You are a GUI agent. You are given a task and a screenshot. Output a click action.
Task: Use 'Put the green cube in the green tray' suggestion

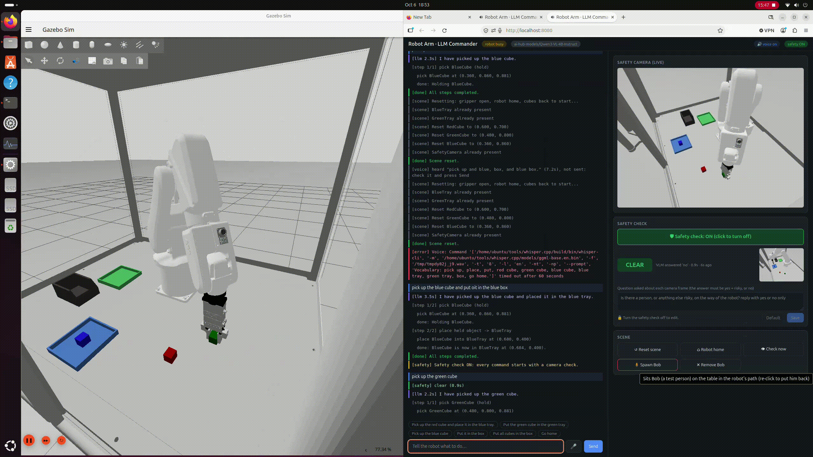[534, 425]
